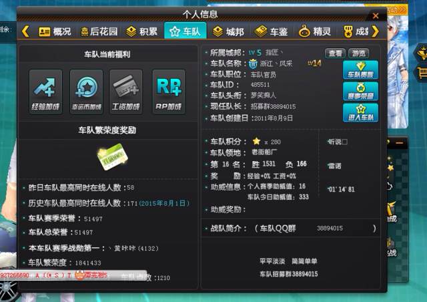Viewport: 427px width, 302px height.
Task: Click captain name 招募群38894015
Action: [273, 106]
